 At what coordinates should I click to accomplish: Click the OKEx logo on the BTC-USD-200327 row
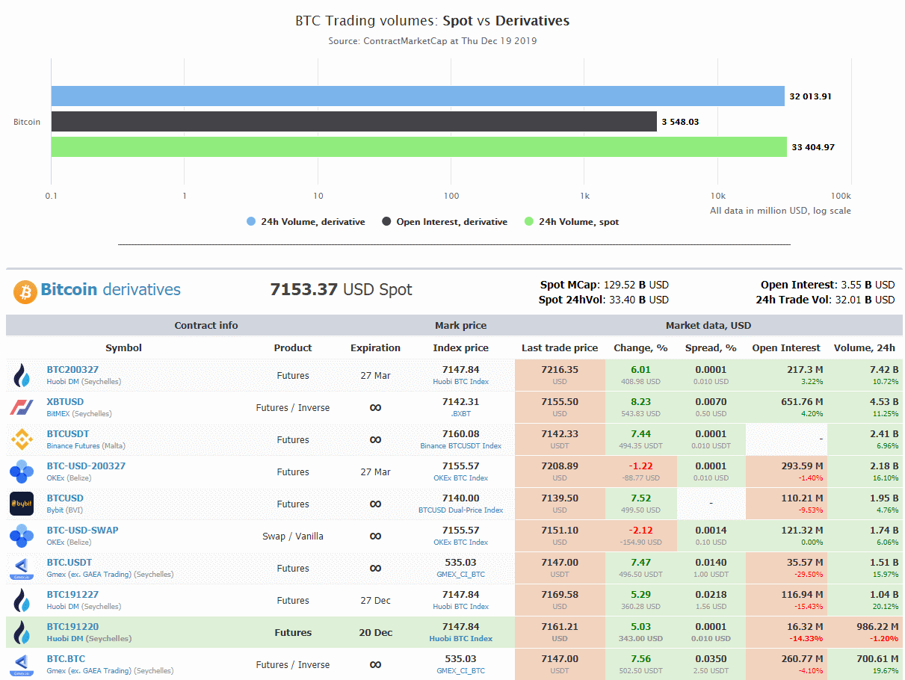(22, 472)
